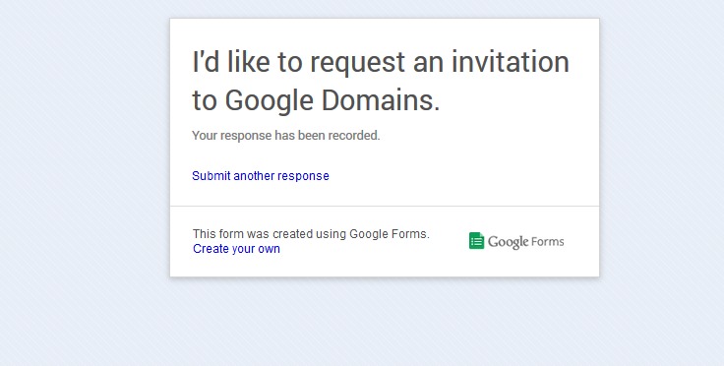Click the words Google Forms in the footer sentence
724x366 pixels.
[x=389, y=234]
